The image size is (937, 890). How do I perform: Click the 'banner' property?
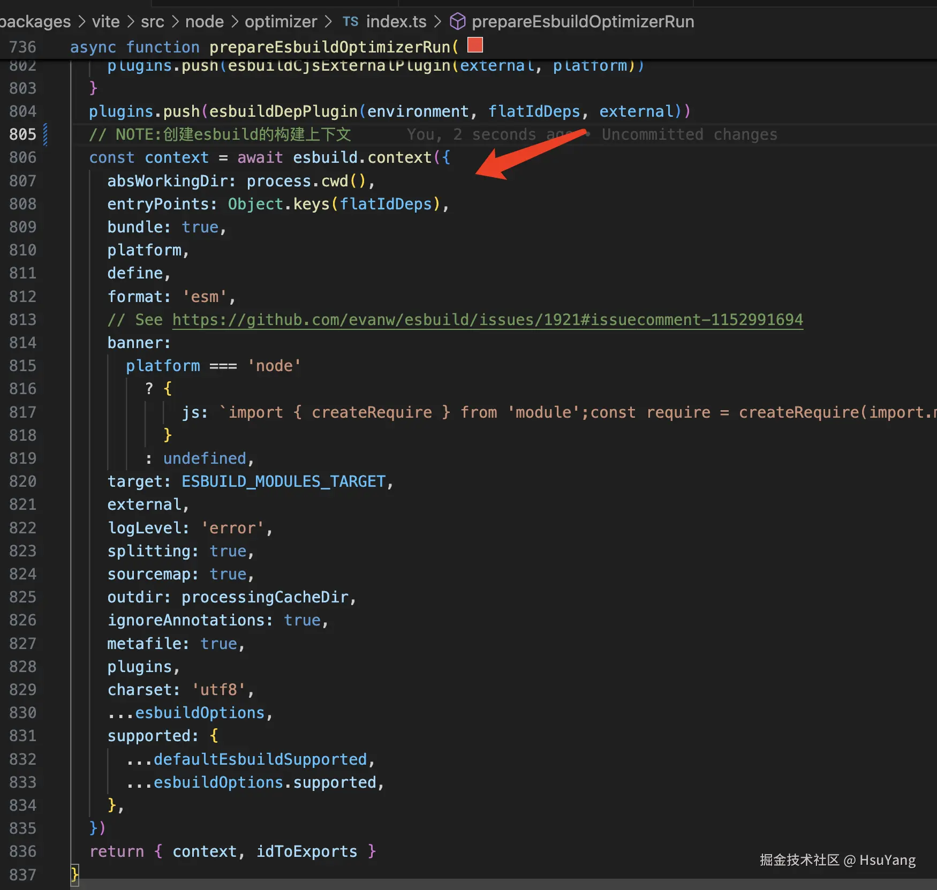pyautogui.click(x=135, y=343)
